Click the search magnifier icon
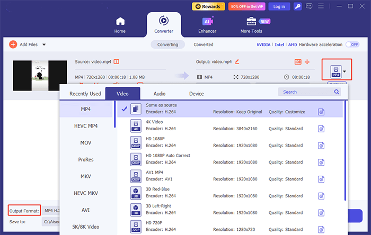The height and width of the screenshot is (235, 371). coord(337,92)
